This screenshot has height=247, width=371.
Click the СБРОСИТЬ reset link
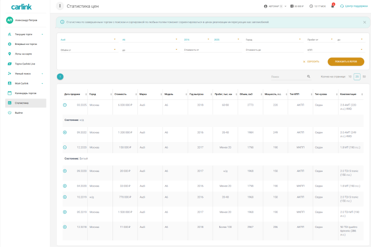(x=311, y=62)
